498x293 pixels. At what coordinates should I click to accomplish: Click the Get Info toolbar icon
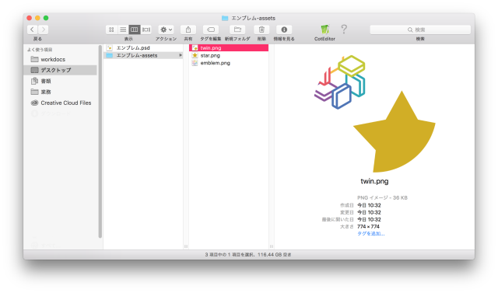pos(284,30)
